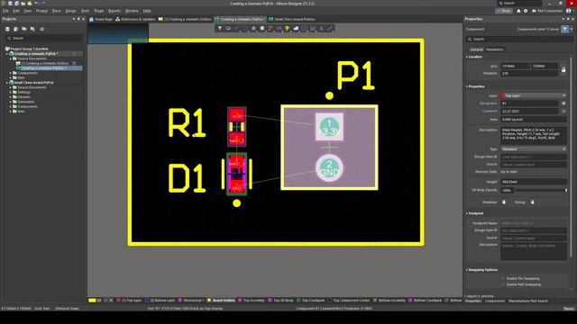Switch to the Small Chess Board PcbDoc tab
577x324 pixels.
click(292, 19)
